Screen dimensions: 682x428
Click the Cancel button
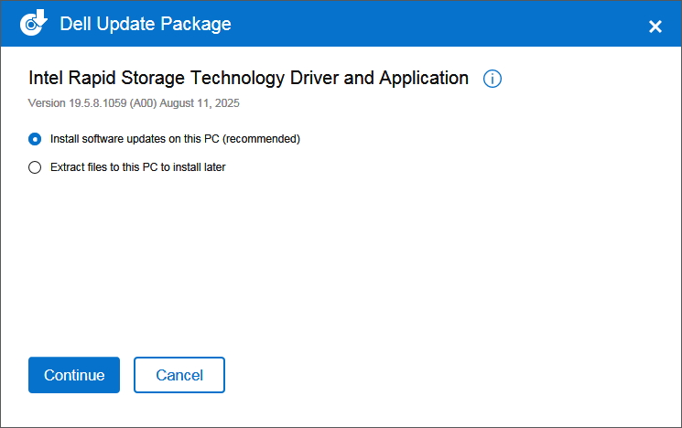point(179,375)
